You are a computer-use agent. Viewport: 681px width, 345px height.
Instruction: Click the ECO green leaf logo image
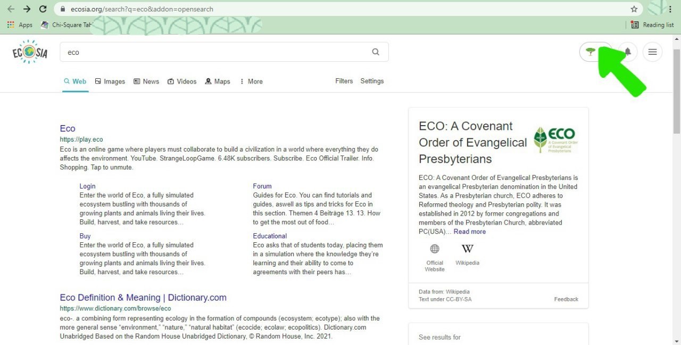click(x=555, y=140)
